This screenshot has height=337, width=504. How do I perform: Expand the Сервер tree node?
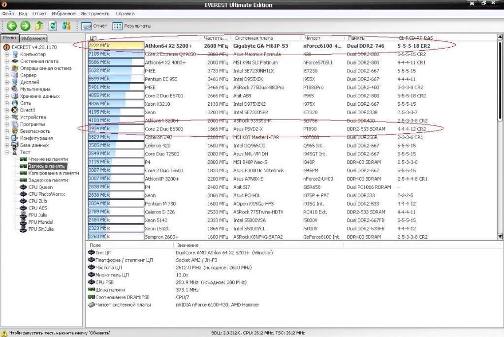point(7,75)
